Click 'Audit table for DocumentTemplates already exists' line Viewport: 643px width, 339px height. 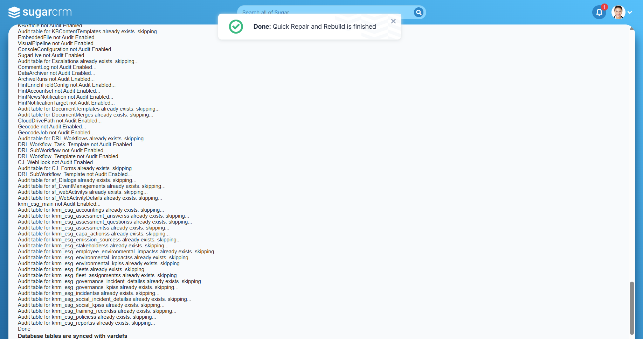tap(89, 109)
